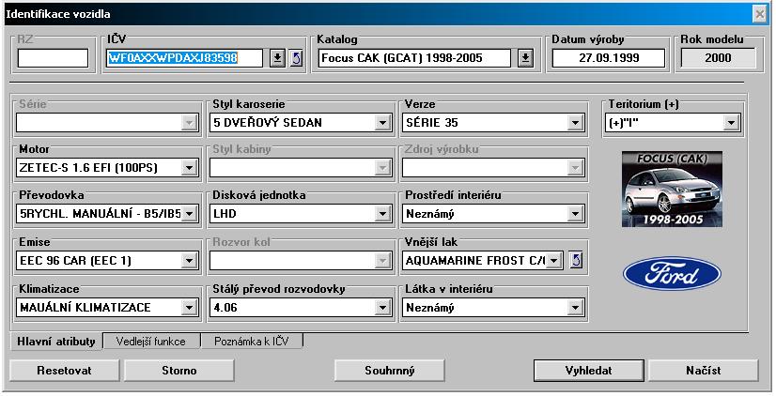Viewport: 776px width, 396px height.
Task: Open the Poznámka k IČV tab
Action: tap(251, 342)
